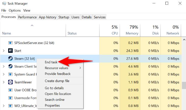Click the System Guard process icon

click(10, 74)
